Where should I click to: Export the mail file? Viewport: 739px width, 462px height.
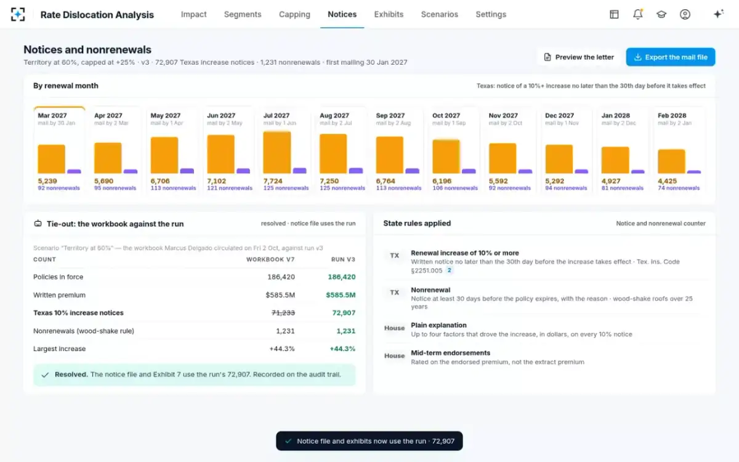click(x=671, y=57)
